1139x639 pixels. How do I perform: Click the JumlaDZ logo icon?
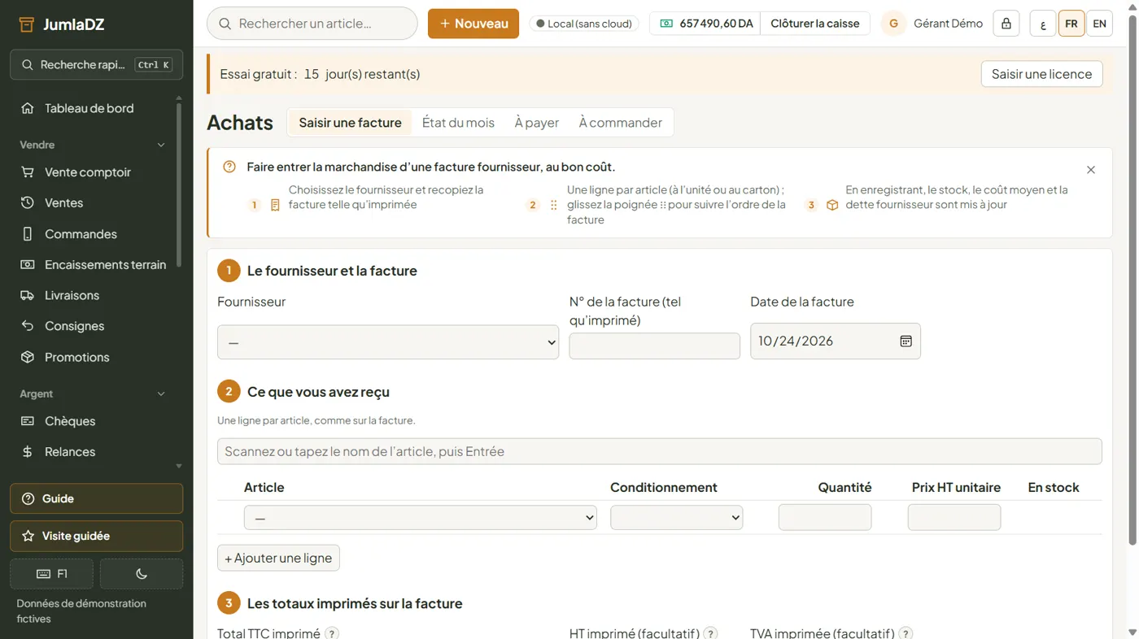pos(27,24)
